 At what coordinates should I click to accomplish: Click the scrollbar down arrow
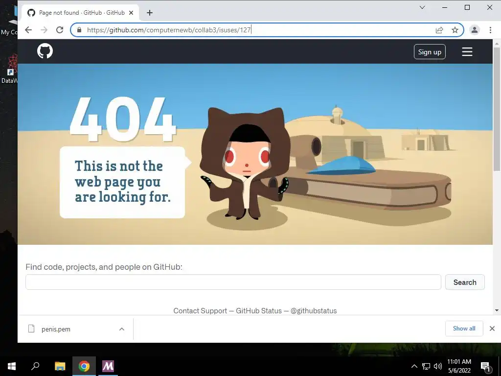pyautogui.click(x=497, y=310)
